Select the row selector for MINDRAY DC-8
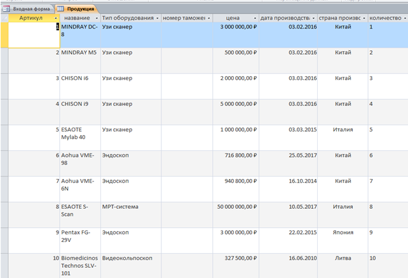The height and width of the screenshot is (278, 408). point(4,35)
